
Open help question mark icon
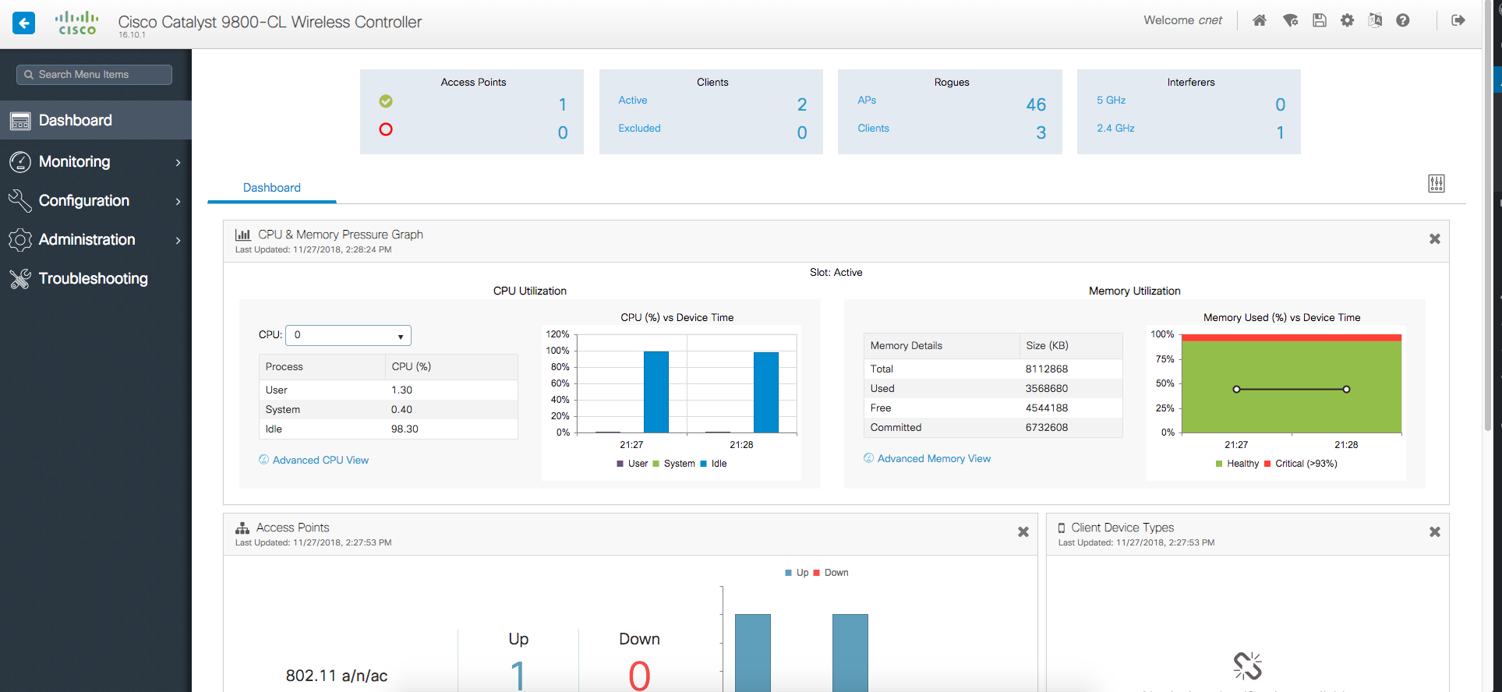[x=1403, y=20]
